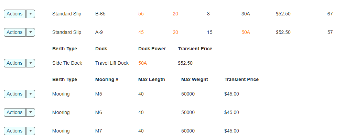
Task: Expand dropdown arrow for slip B-65
Action: pyautogui.click(x=31, y=14)
